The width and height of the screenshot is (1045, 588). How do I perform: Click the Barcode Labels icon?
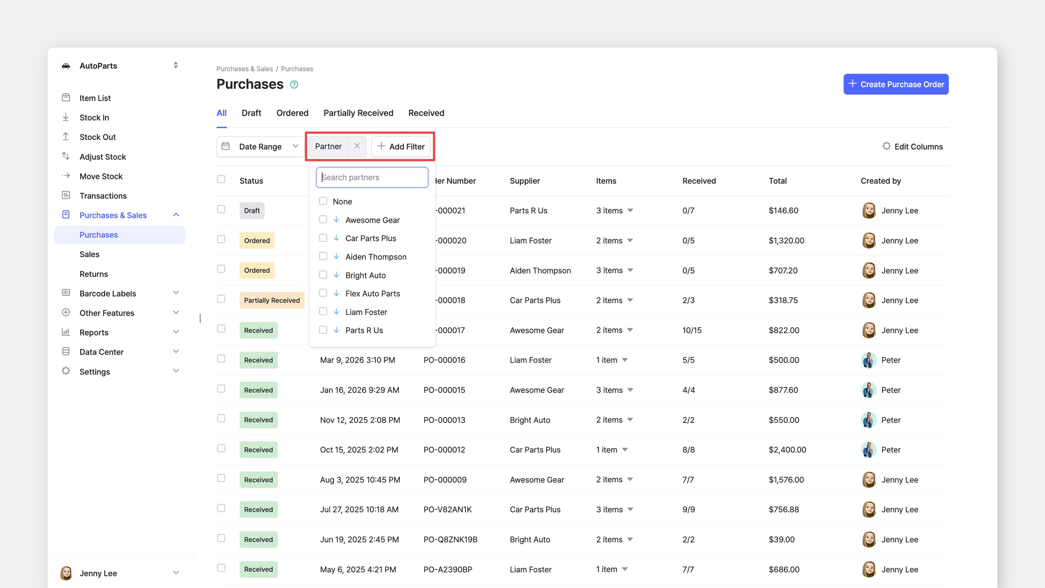point(66,293)
